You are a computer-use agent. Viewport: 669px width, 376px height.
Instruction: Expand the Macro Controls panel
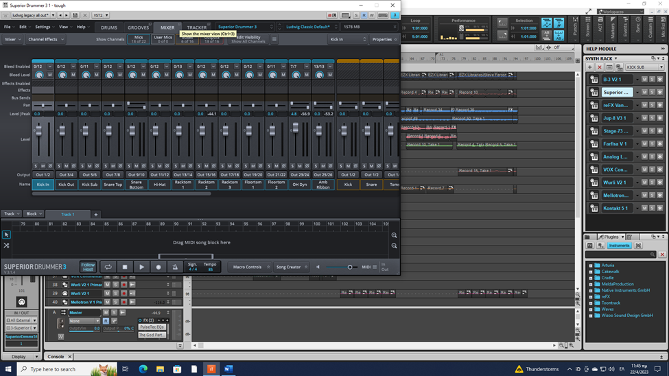250,267
